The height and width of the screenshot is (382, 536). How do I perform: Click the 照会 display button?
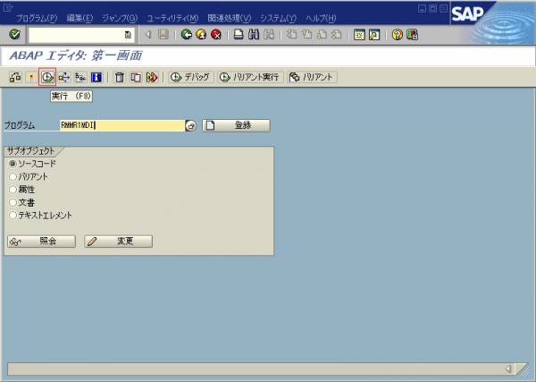tap(42, 242)
